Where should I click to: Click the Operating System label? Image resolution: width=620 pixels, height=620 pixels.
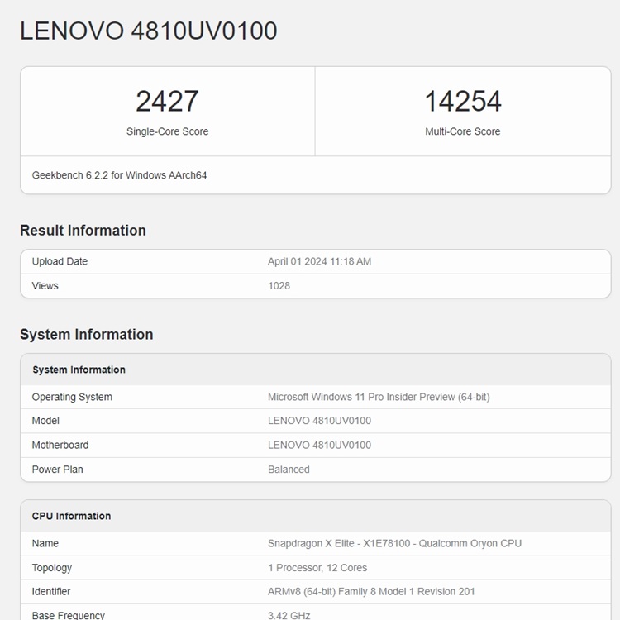pyautogui.click(x=72, y=397)
